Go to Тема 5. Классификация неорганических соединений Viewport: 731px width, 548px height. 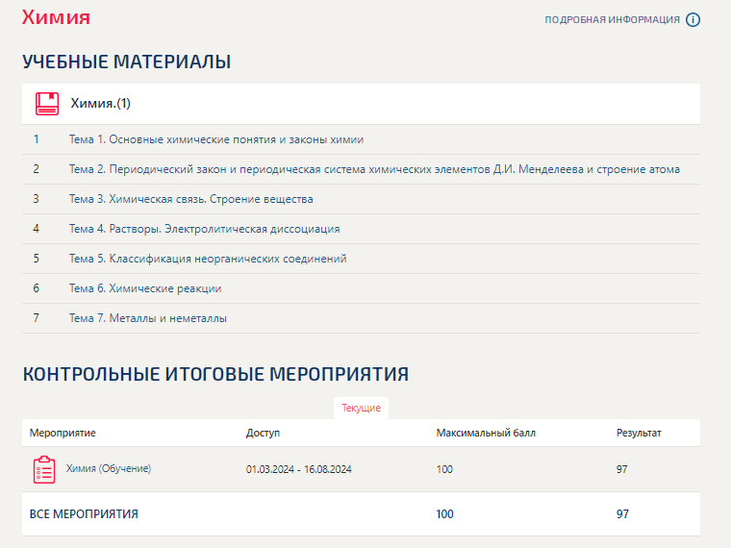click(x=208, y=259)
